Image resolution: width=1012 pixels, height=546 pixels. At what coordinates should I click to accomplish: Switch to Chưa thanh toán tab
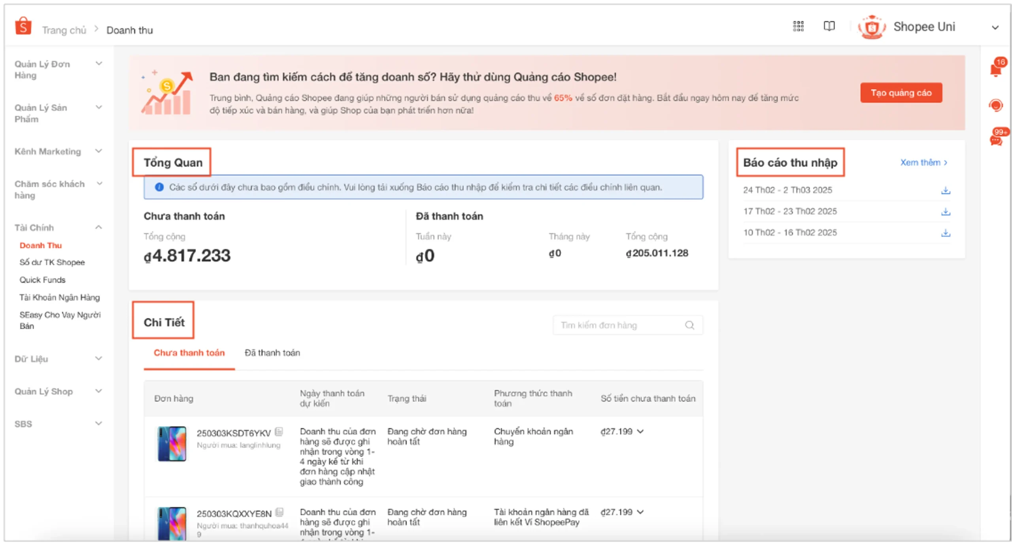189,353
